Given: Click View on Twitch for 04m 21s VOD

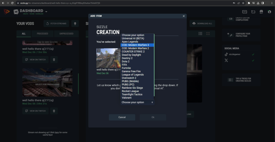Looking at the screenshot, I should pos(35,111).
